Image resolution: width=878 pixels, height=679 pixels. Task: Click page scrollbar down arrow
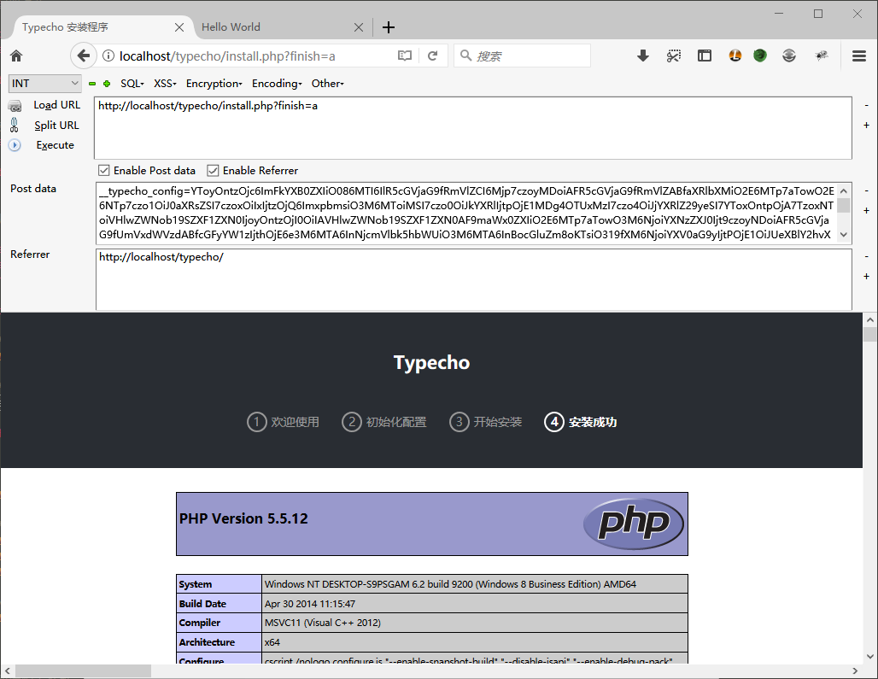pyautogui.click(x=869, y=656)
